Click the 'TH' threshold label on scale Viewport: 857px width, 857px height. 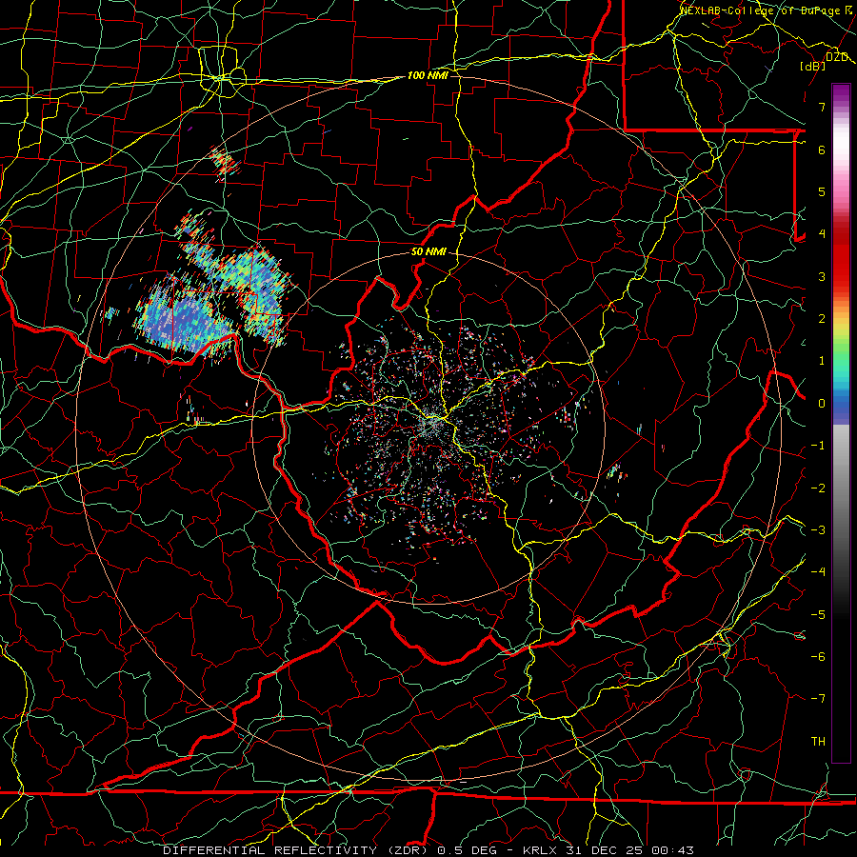(818, 742)
